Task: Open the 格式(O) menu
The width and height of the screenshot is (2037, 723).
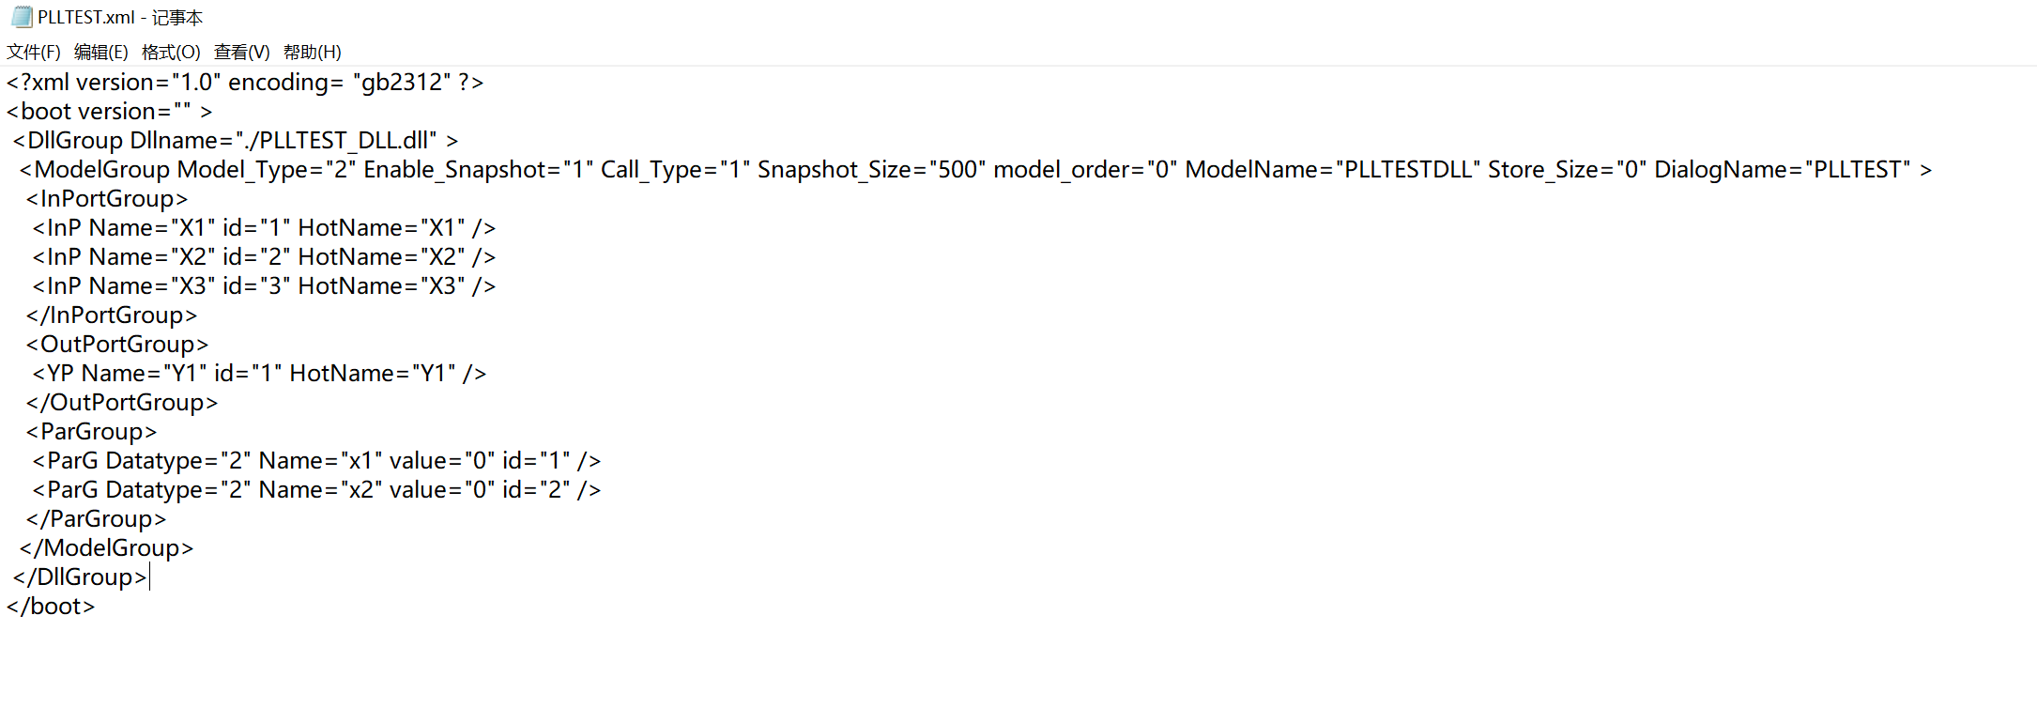Action: 171,53
